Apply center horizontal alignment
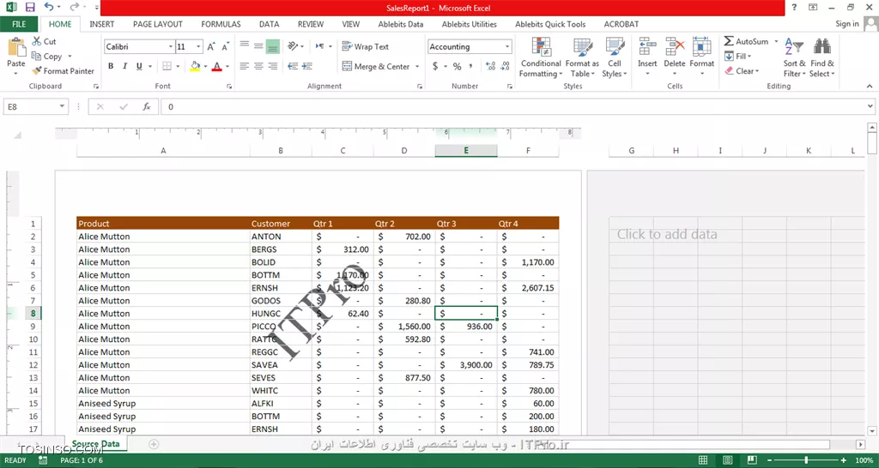This screenshot has width=879, height=468. [258, 66]
